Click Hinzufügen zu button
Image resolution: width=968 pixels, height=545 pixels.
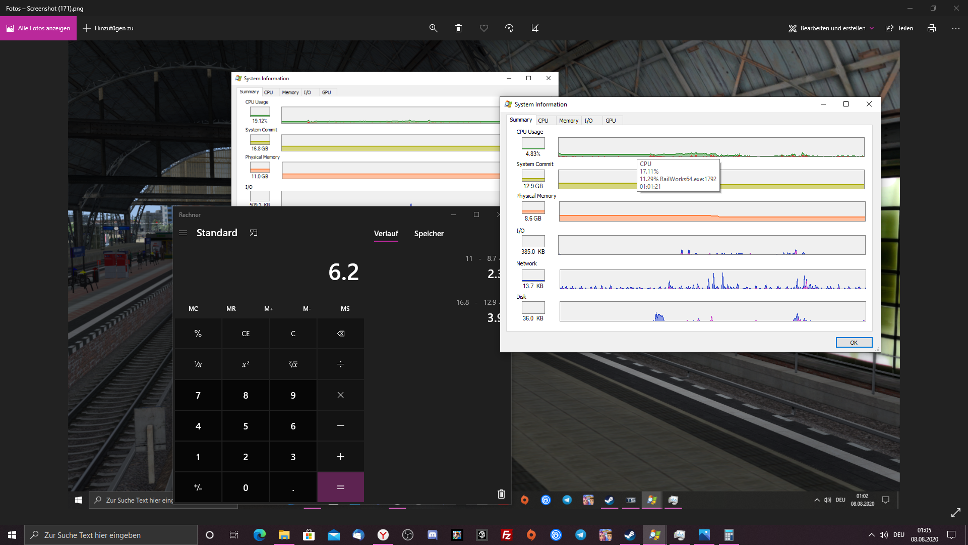(108, 28)
